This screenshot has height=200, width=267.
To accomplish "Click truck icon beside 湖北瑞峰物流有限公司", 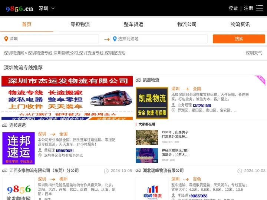I will pos(138,171).
